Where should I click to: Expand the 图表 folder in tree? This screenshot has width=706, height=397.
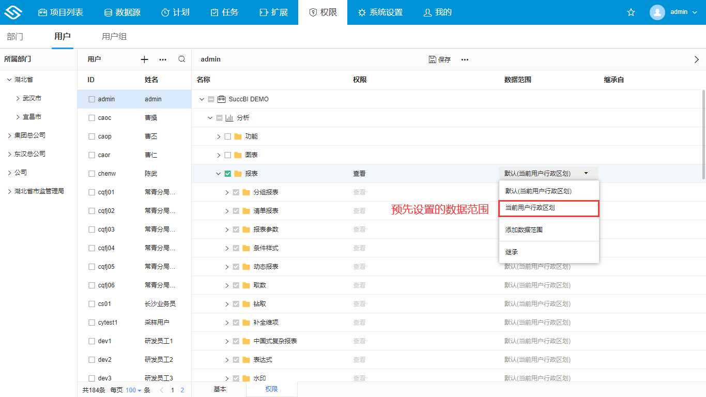pos(219,155)
